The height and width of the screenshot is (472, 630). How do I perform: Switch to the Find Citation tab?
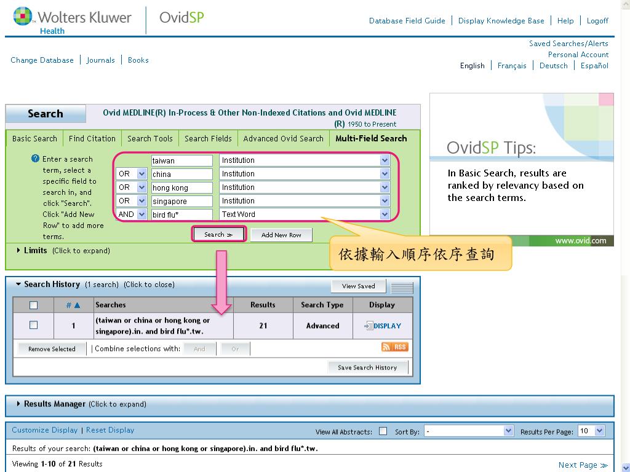[x=92, y=138]
